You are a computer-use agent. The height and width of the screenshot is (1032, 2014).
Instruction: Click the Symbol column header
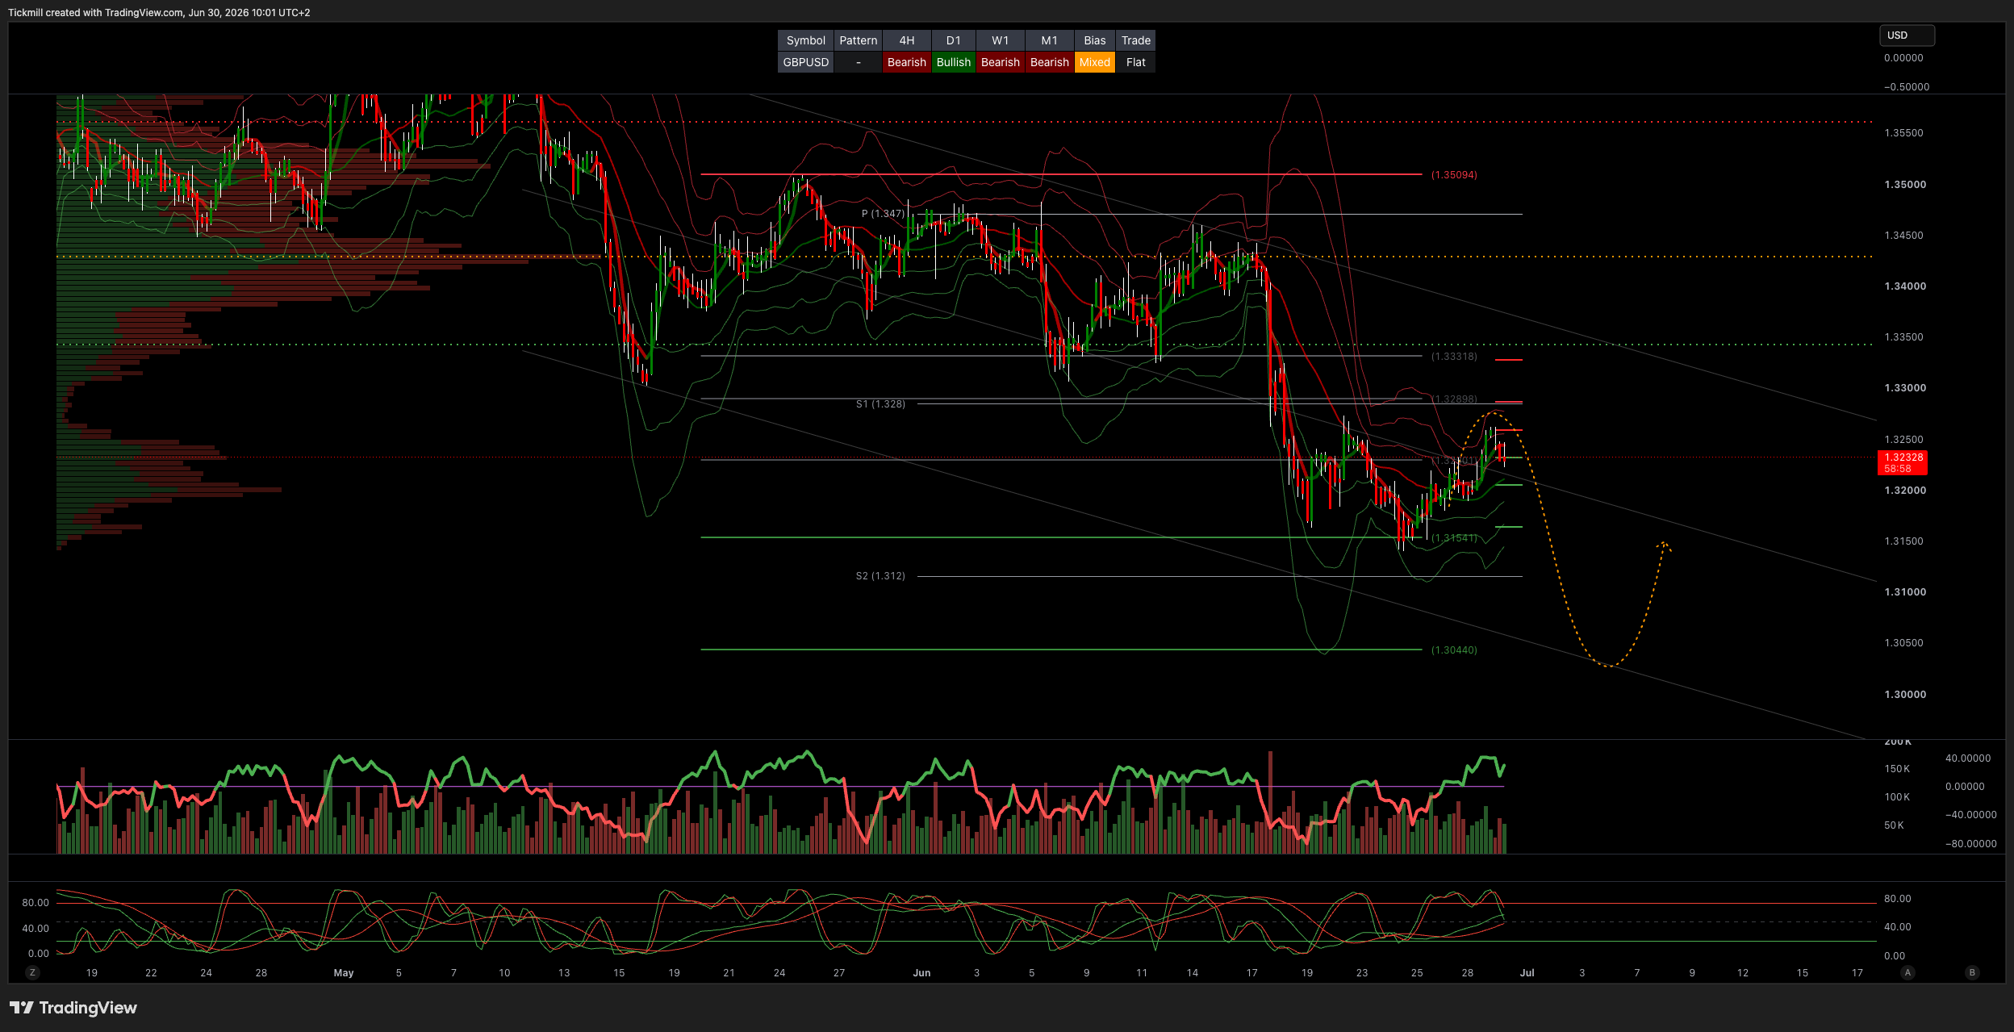[x=805, y=40]
